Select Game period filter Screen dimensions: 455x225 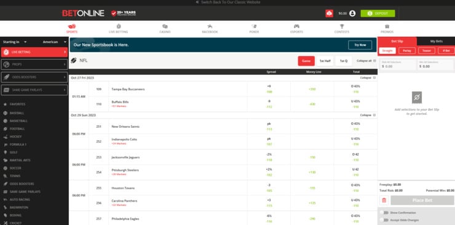click(x=306, y=61)
